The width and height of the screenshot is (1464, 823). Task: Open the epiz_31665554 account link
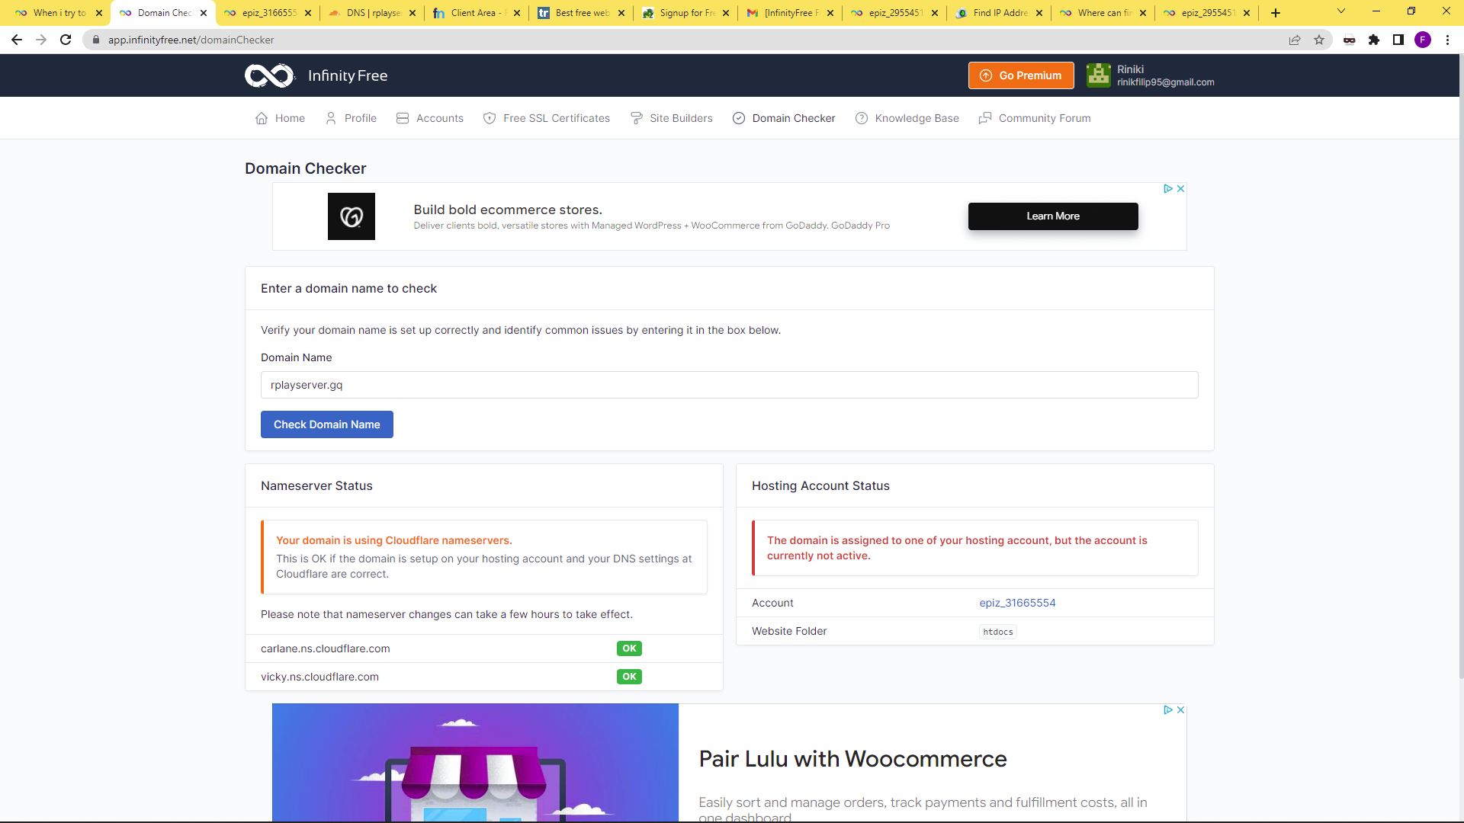coord(1017,603)
